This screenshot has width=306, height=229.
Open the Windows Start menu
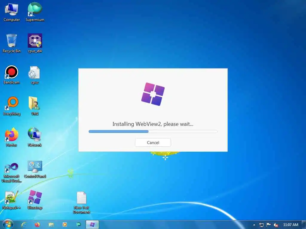pos(8,225)
